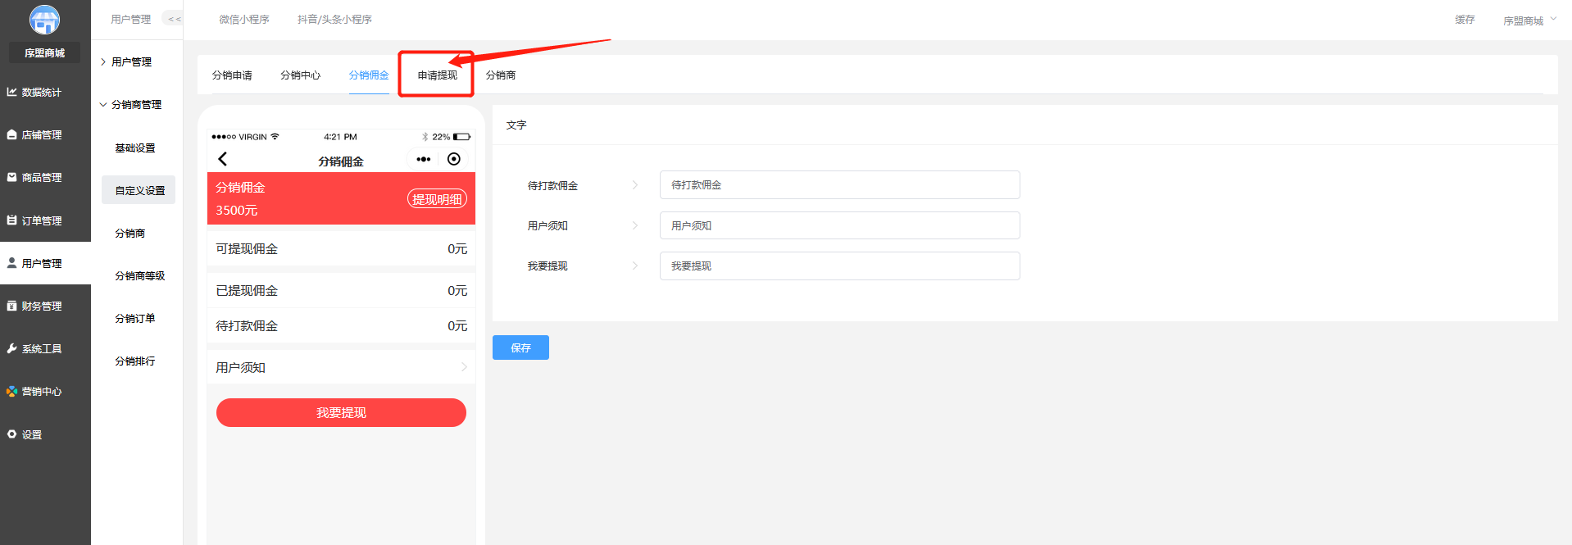Screen dimensions: 1572x545
Task: Open 基础设置 submenu item
Action: point(135,148)
